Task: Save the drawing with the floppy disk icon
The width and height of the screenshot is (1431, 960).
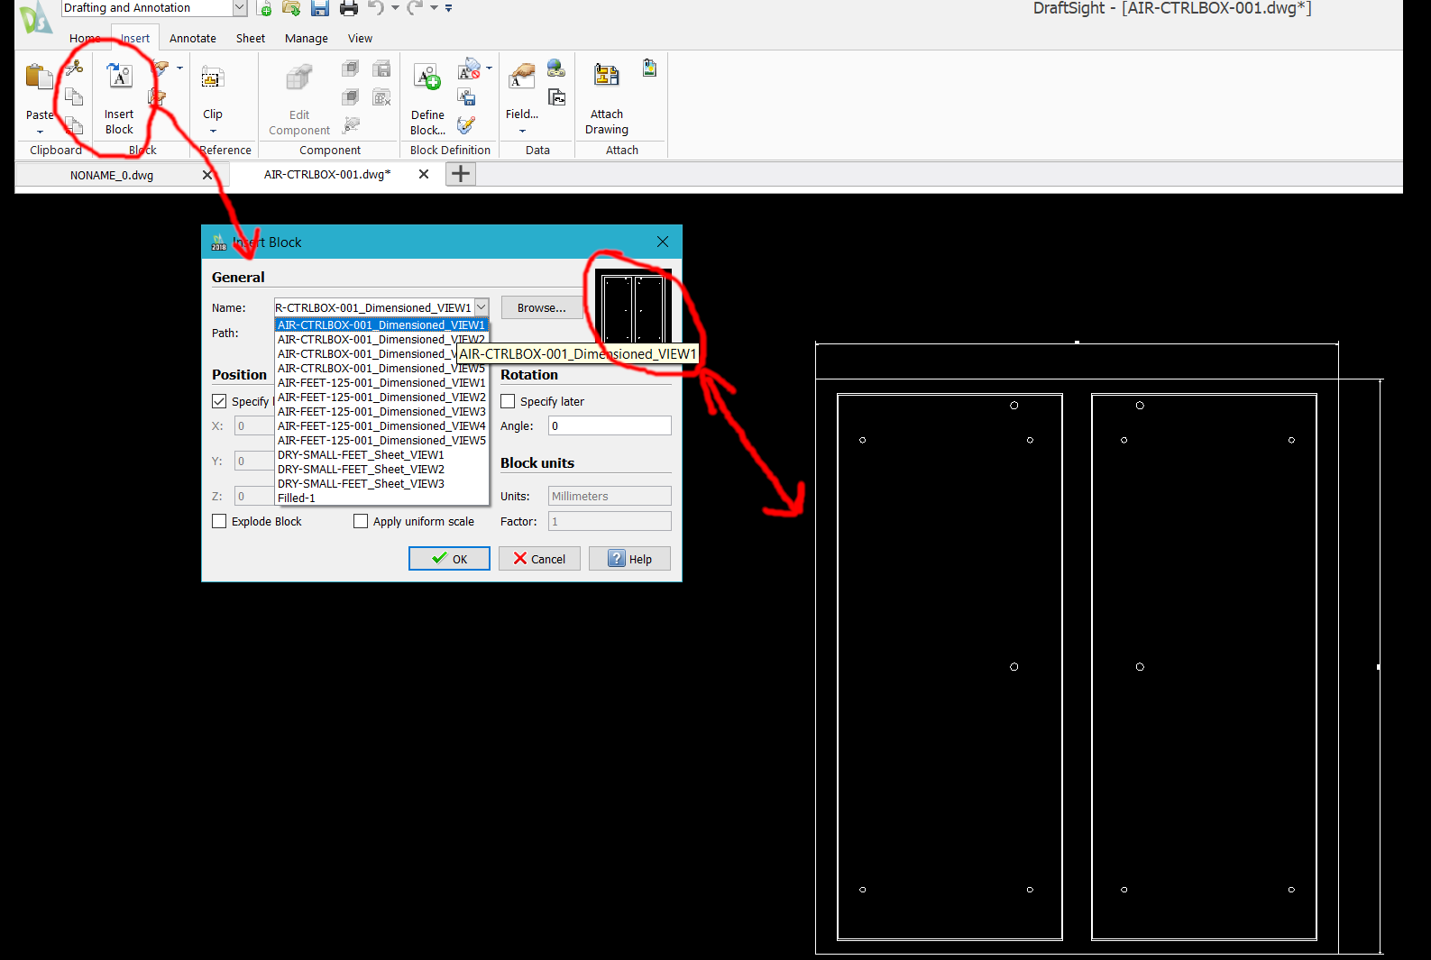Action: 320,8
